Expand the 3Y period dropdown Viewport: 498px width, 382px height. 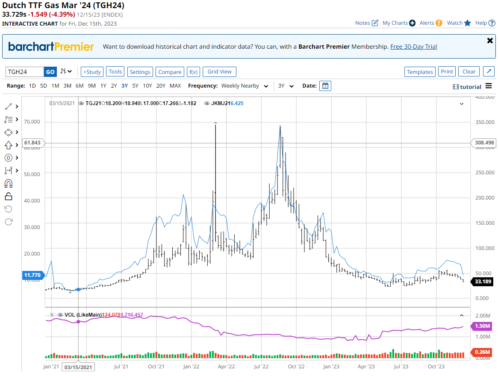tap(286, 86)
